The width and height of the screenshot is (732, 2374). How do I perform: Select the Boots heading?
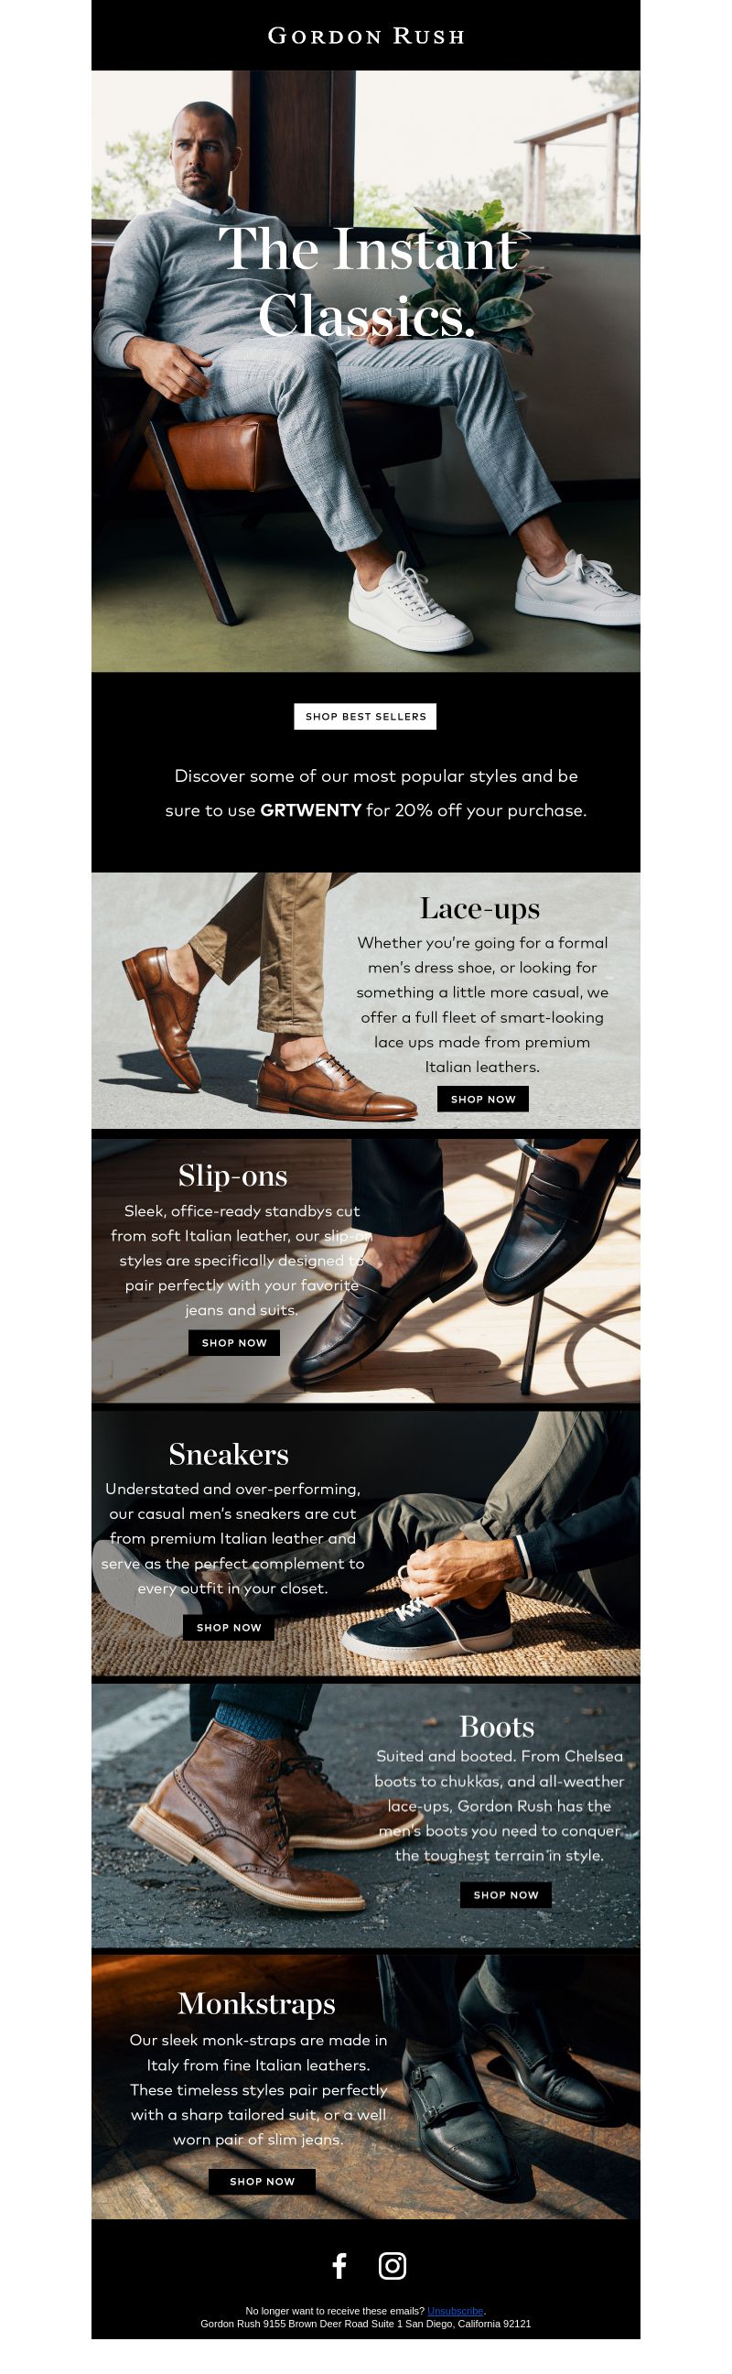[496, 1726]
